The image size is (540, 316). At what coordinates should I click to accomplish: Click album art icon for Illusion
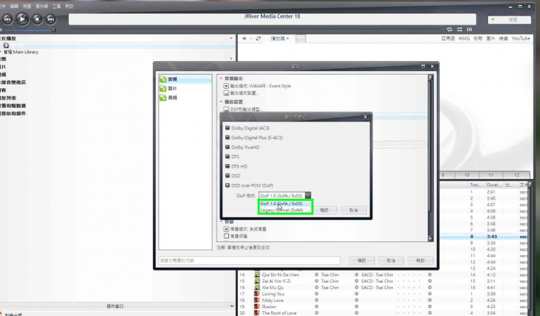click(257, 307)
